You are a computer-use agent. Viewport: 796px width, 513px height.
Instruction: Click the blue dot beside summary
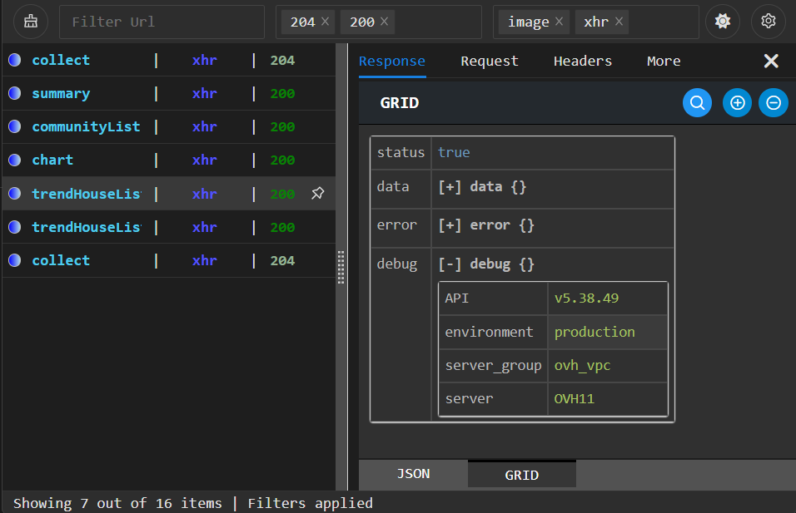15,93
